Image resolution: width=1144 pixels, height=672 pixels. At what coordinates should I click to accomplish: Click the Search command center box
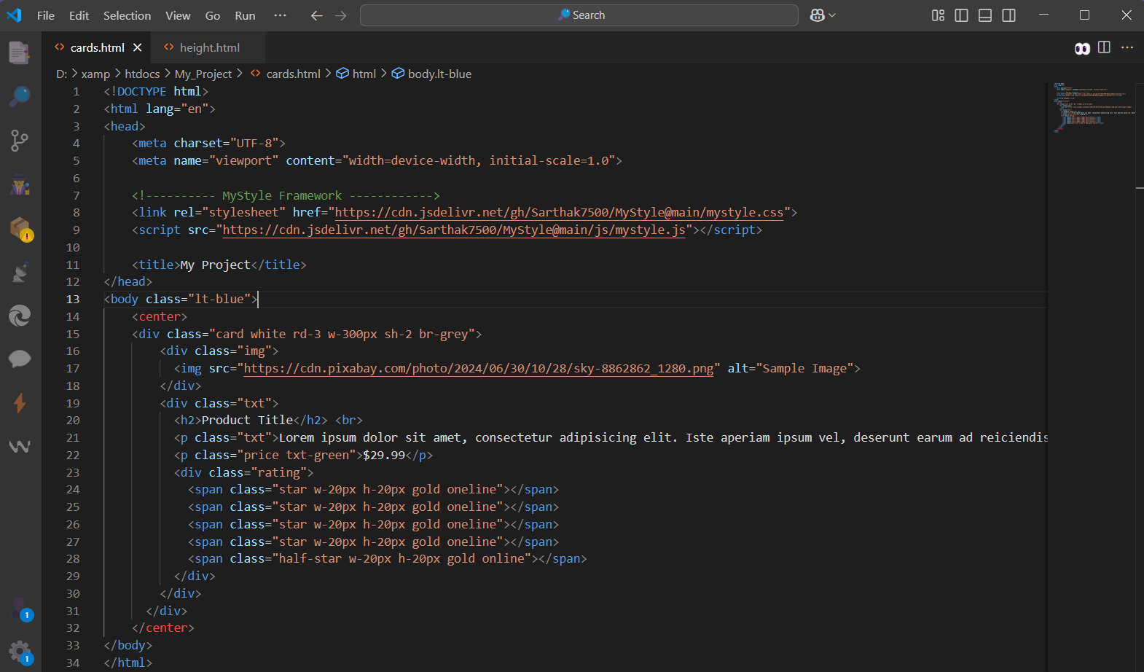pyautogui.click(x=579, y=15)
